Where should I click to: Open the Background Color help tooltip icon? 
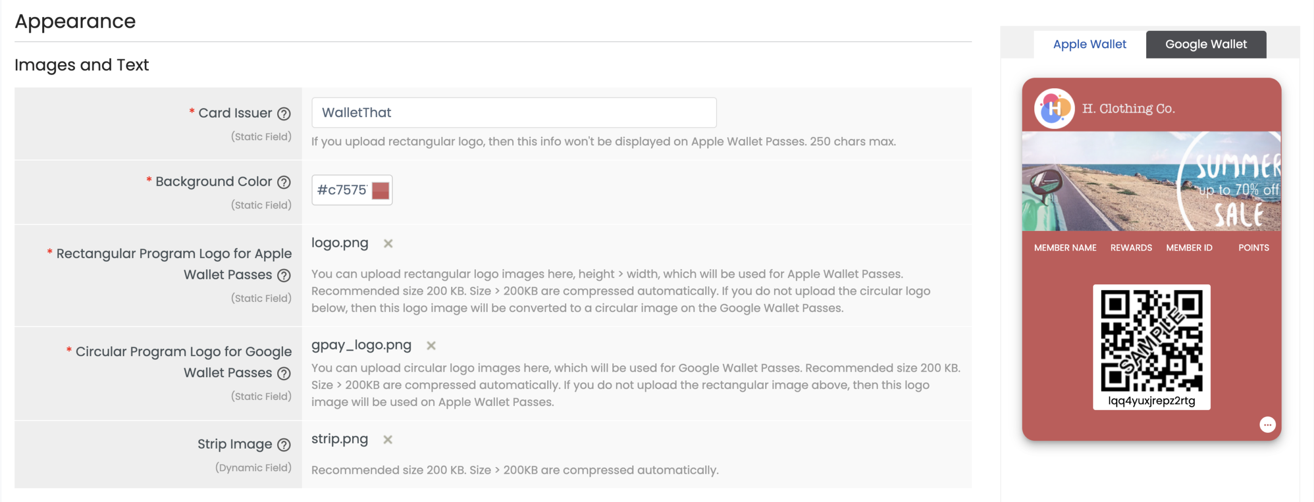click(284, 182)
